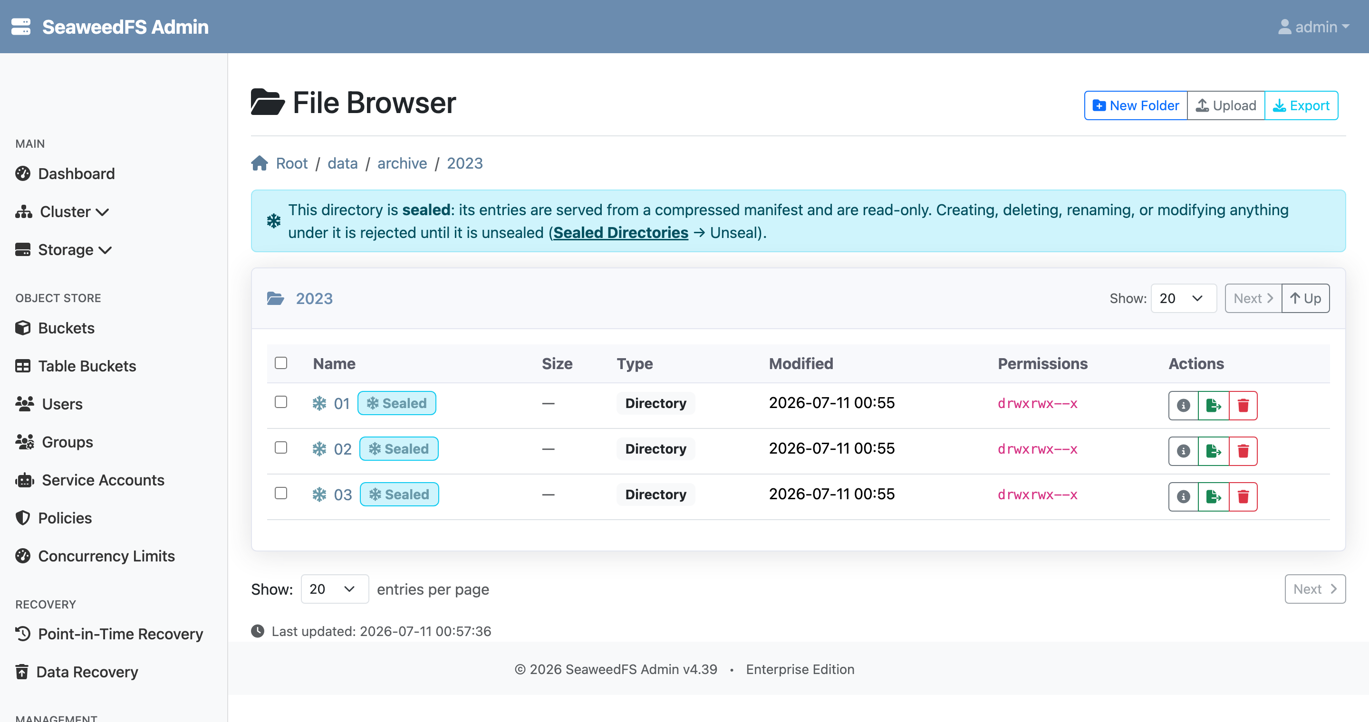Click the SeaweedFS Admin server logo icon
1369x722 pixels.
21,27
